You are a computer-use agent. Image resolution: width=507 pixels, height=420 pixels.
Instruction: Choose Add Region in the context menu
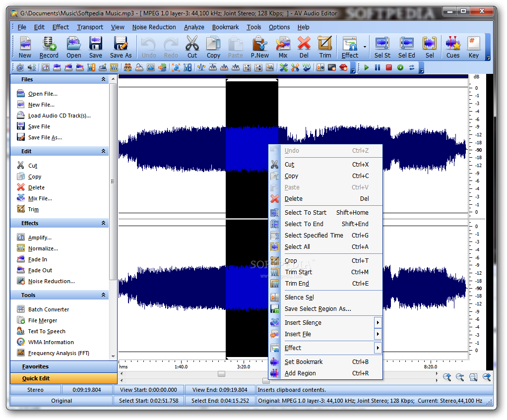pos(325,373)
